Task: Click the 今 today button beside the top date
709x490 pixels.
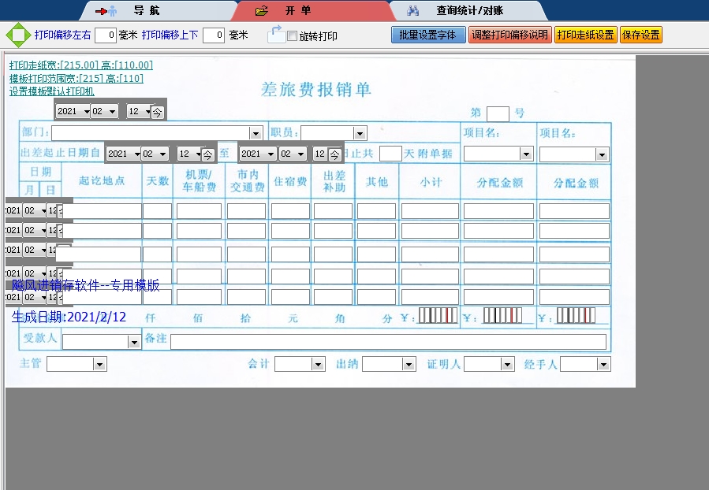Action: 158,112
